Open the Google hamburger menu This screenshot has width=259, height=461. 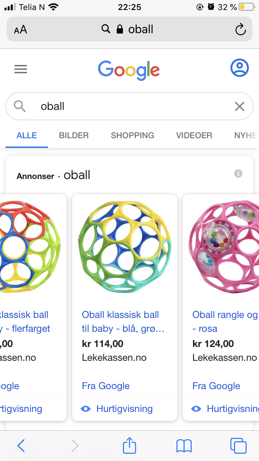pos(21,69)
